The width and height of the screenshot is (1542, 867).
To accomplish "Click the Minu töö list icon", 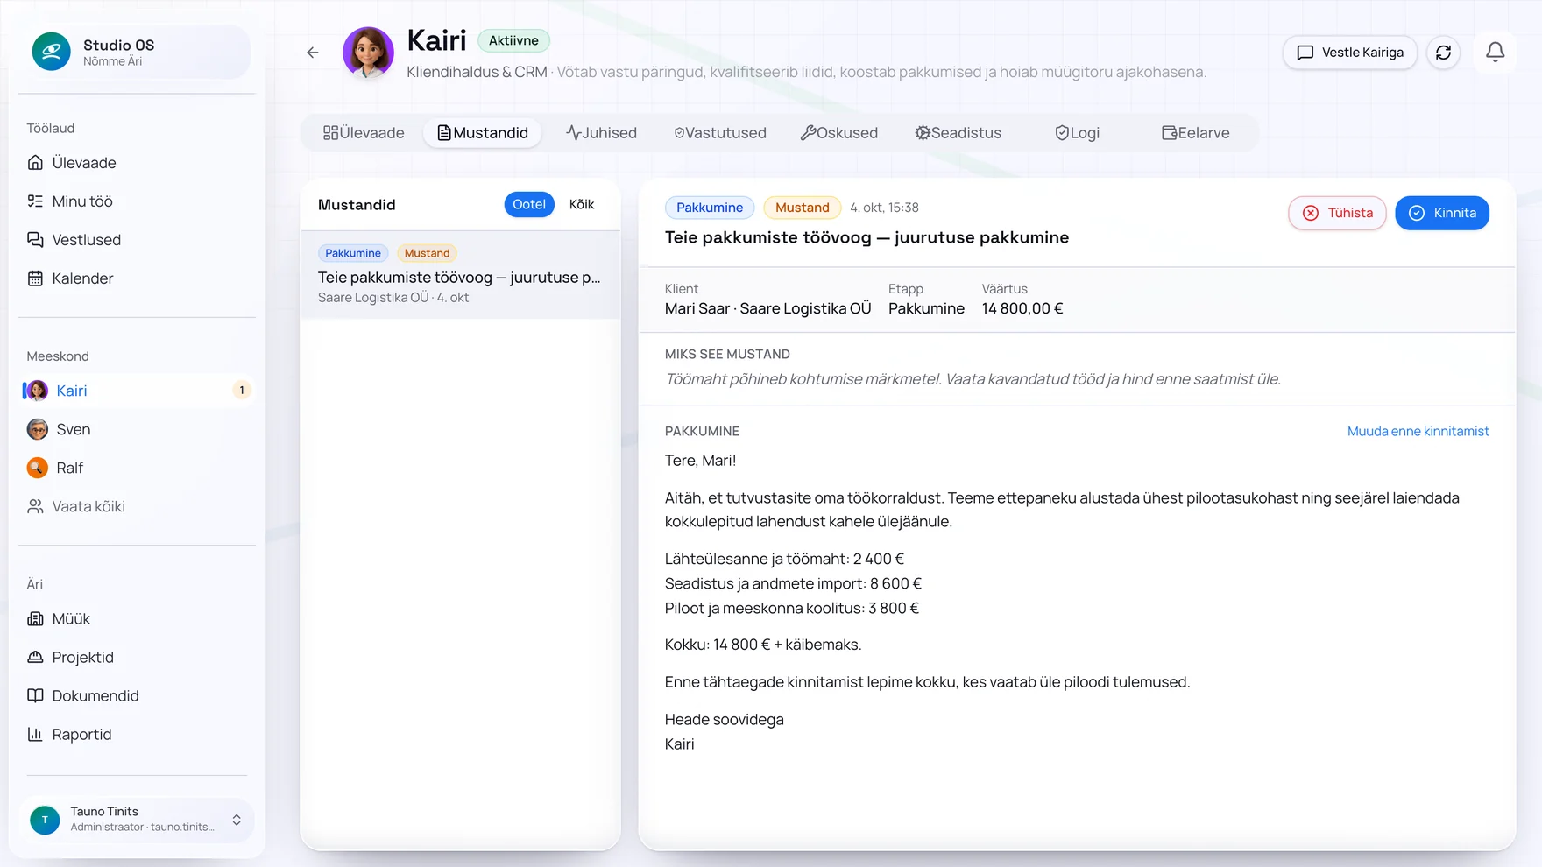I will [x=35, y=201].
